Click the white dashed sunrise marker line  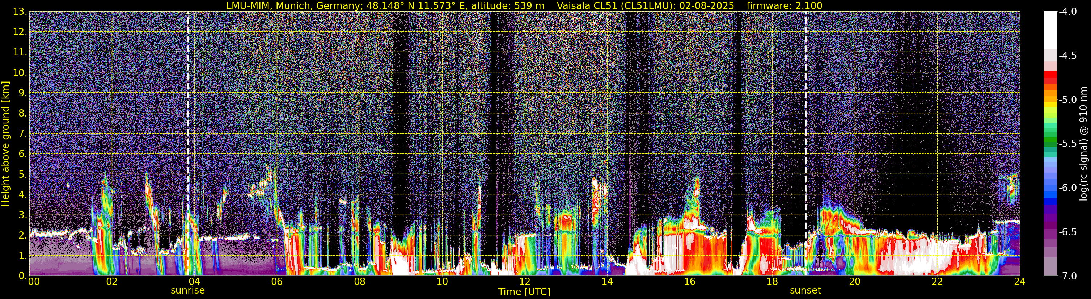[x=187, y=127]
